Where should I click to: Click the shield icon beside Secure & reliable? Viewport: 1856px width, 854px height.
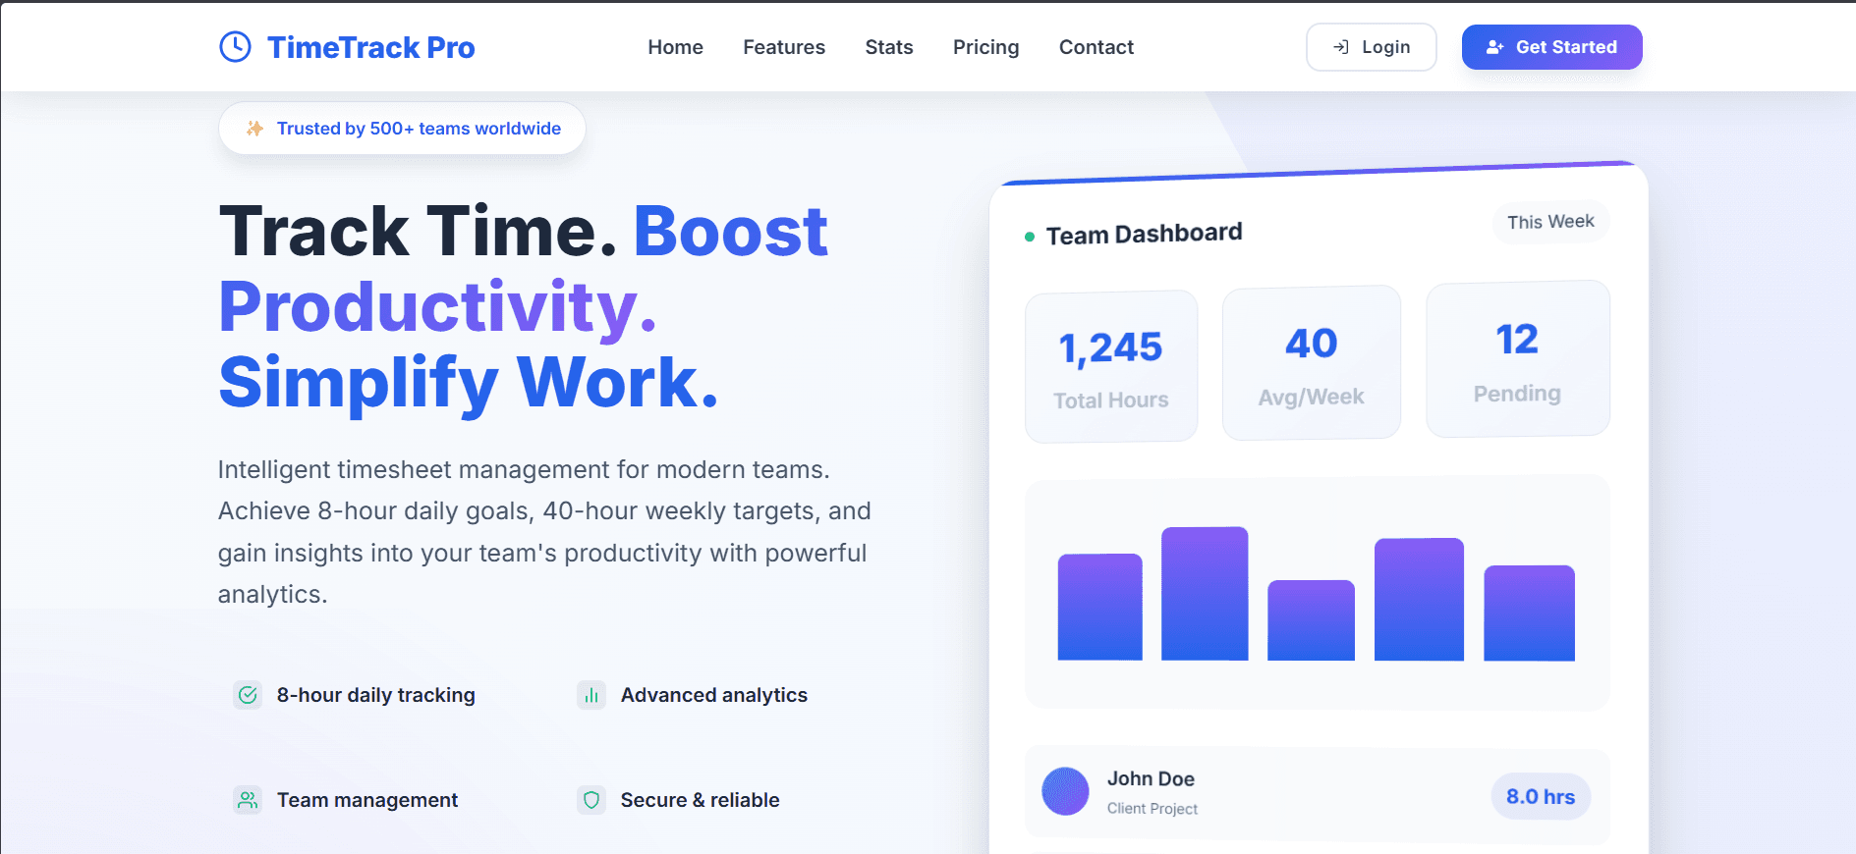click(591, 800)
